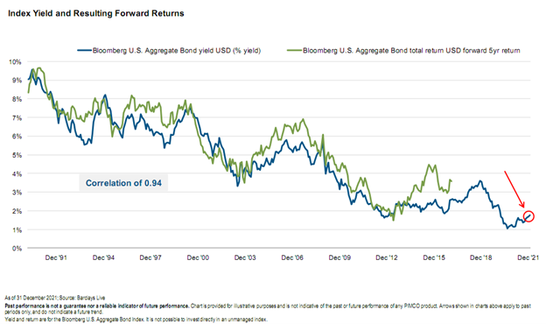
Task: Click the green line's end point near Dec '16
Action: click(x=451, y=180)
